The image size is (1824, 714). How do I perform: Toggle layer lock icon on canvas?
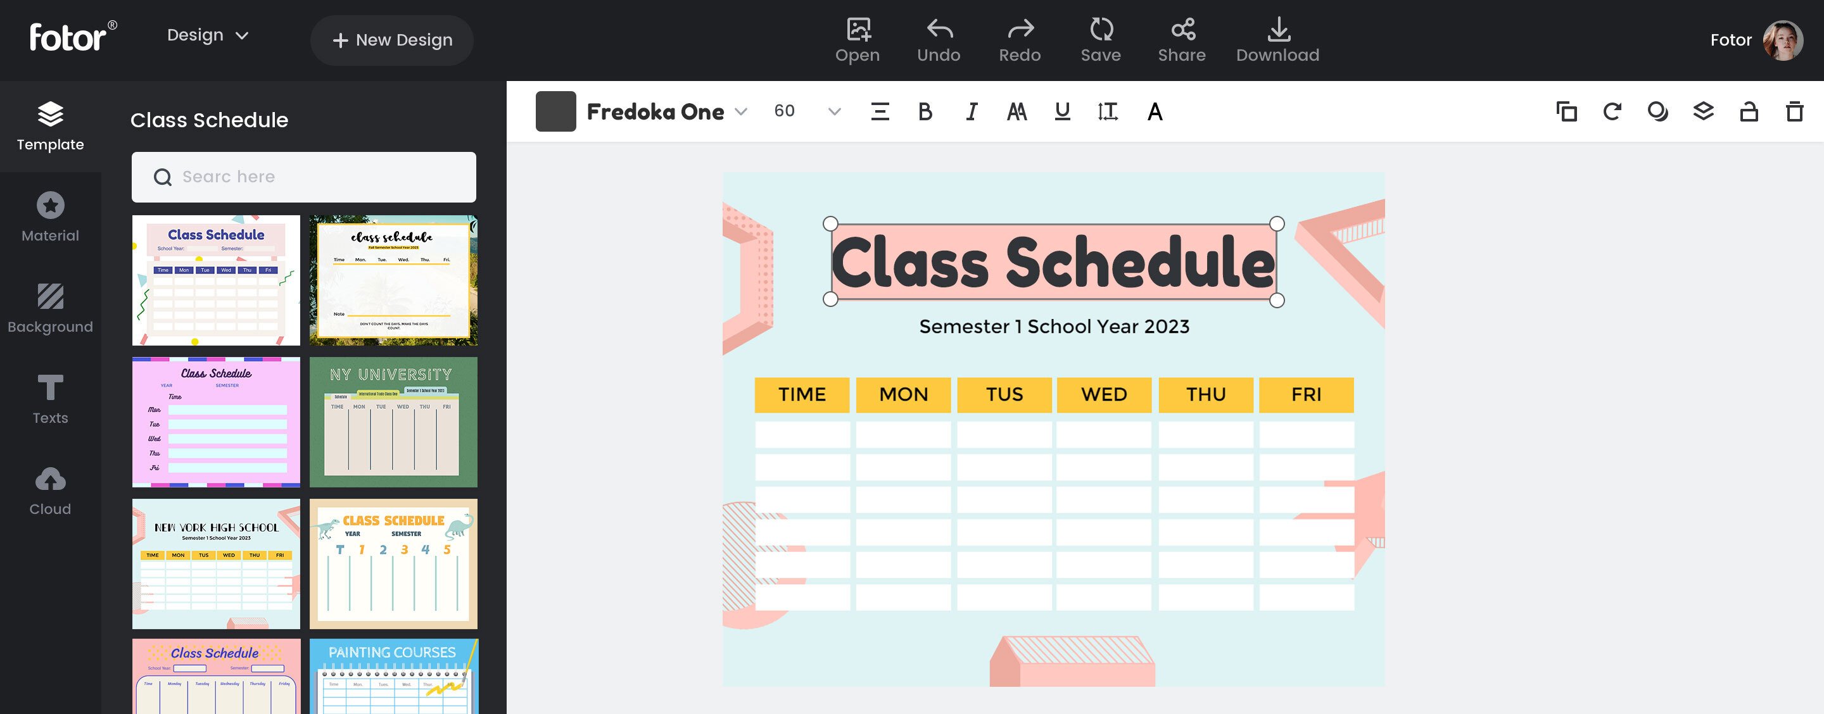pos(1749,111)
